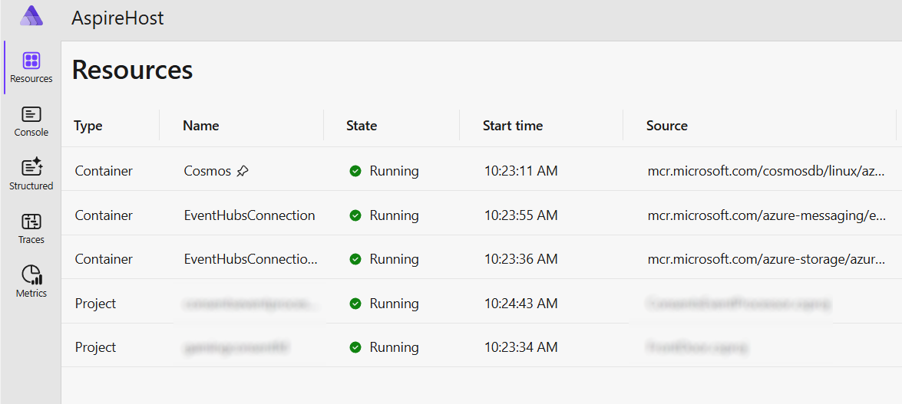The image size is (902, 404).
Task: Open the Resources page icon
Action: [31, 61]
